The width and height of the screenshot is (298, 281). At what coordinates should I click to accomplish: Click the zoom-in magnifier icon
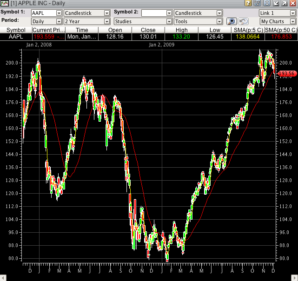tap(232, 21)
